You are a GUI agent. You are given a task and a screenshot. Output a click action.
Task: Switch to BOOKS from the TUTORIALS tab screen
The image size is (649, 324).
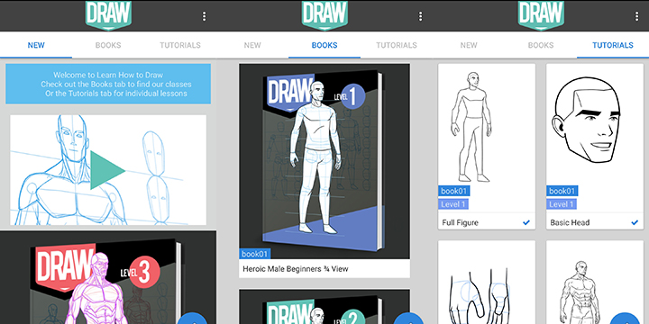tap(541, 45)
